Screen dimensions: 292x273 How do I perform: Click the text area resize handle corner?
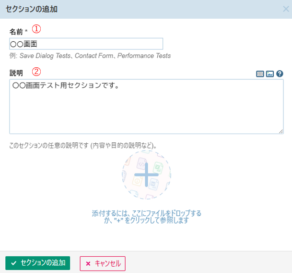point(281,131)
